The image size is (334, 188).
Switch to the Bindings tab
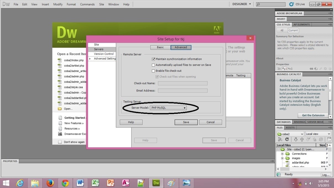pos(299,122)
